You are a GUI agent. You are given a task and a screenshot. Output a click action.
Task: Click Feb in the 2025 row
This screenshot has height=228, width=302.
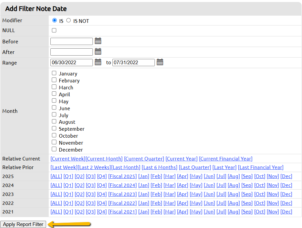156,176
